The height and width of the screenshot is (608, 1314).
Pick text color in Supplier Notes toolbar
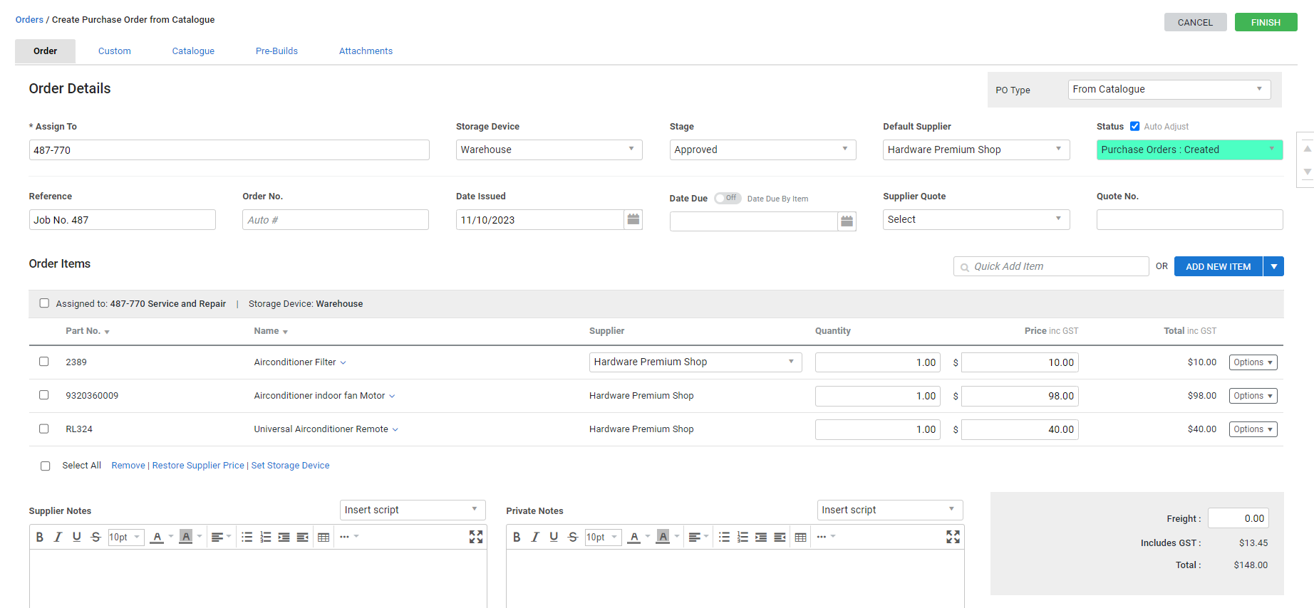click(x=157, y=537)
